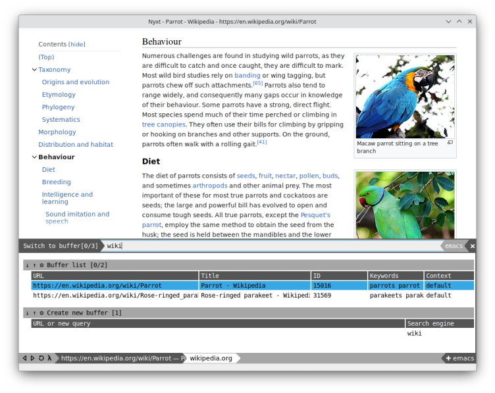Collapse the Behaviour contents section
This screenshot has width=495, height=393.
(34, 157)
